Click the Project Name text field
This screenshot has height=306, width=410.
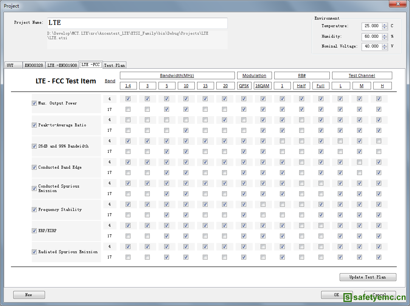coord(138,23)
